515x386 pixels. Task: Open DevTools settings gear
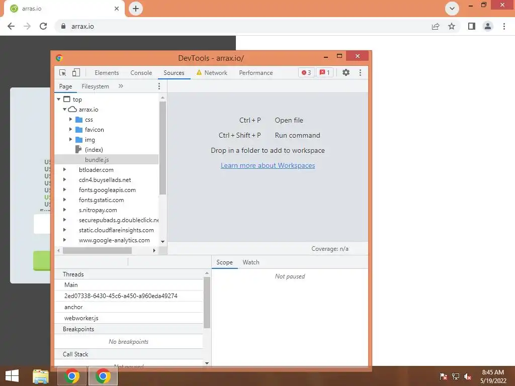346,72
